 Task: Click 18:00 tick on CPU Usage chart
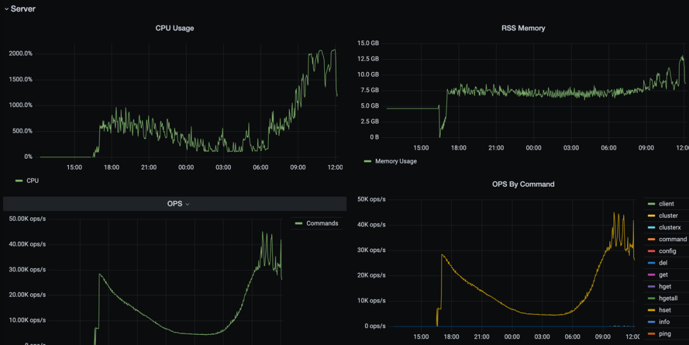pyautogui.click(x=112, y=168)
